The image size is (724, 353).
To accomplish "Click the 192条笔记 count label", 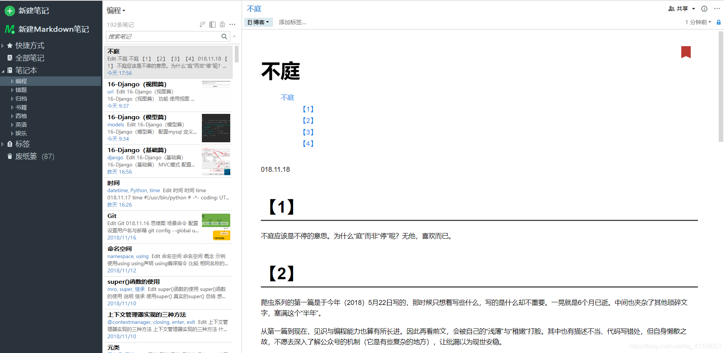I will (x=120, y=25).
